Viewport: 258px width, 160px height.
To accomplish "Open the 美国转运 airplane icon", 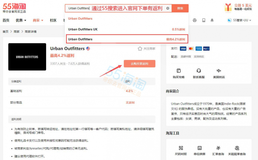I will (x=219, y=71).
